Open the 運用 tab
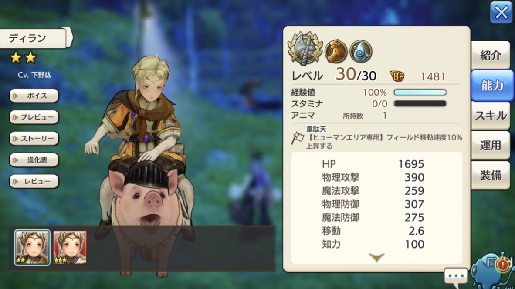This screenshot has width=515, height=289. pyautogui.click(x=491, y=146)
